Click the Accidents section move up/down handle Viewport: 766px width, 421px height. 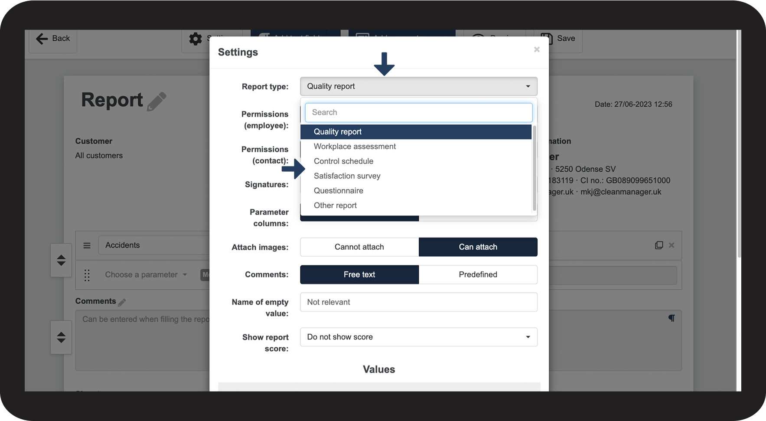coord(61,260)
